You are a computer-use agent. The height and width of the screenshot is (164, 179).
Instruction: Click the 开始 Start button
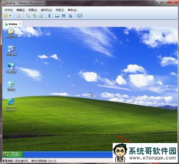coord(13,155)
